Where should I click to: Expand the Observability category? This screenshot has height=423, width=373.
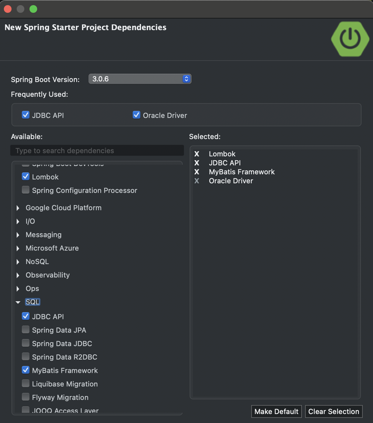pyautogui.click(x=18, y=275)
